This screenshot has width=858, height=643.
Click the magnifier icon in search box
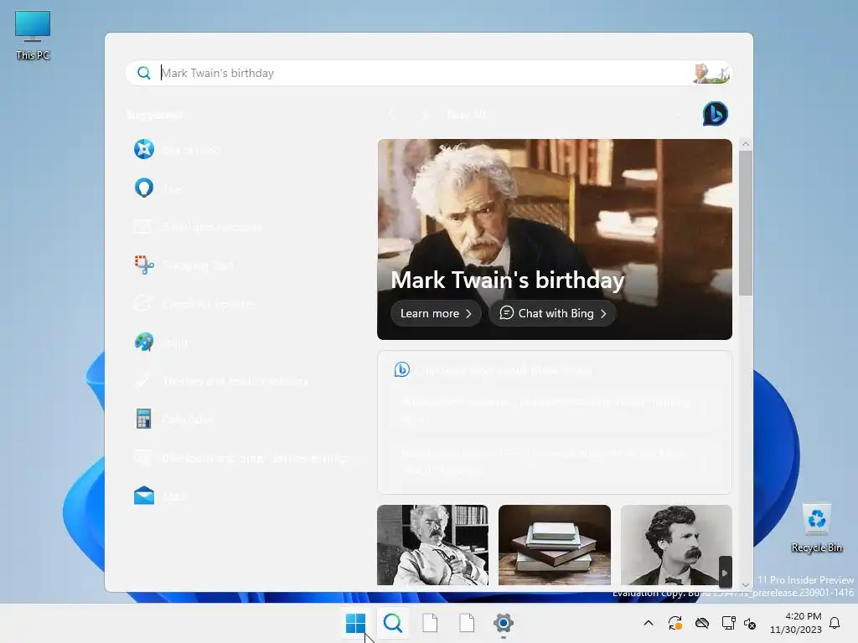pos(144,73)
